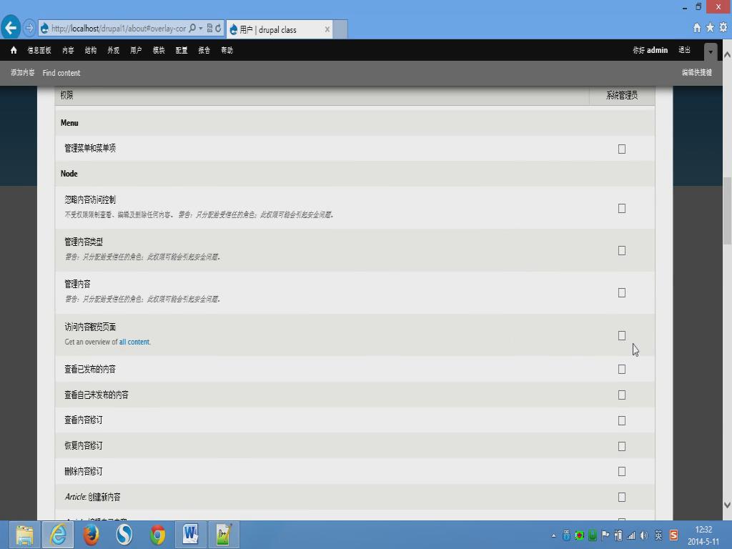Toggle the admin shortcut bar arrow
The width and height of the screenshot is (732, 549).
[x=711, y=51]
